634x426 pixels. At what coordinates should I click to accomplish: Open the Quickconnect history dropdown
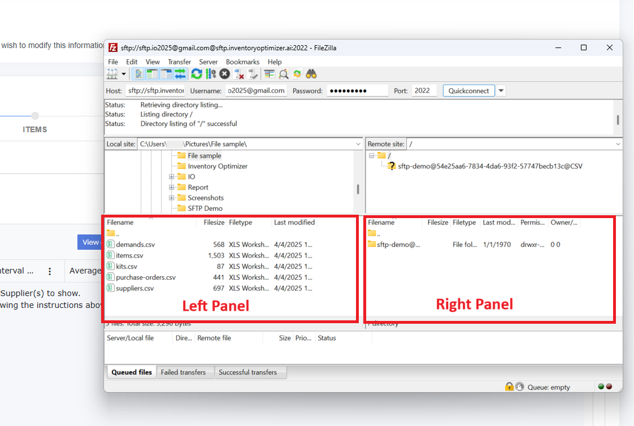point(501,90)
